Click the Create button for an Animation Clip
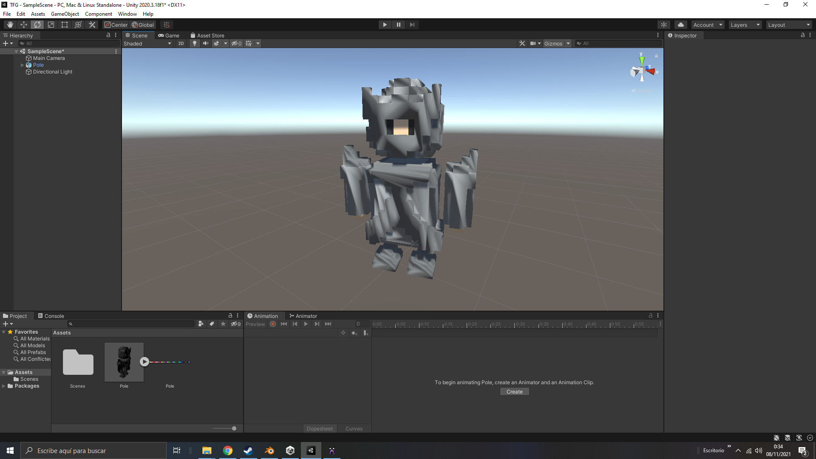816x459 pixels. (x=514, y=391)
